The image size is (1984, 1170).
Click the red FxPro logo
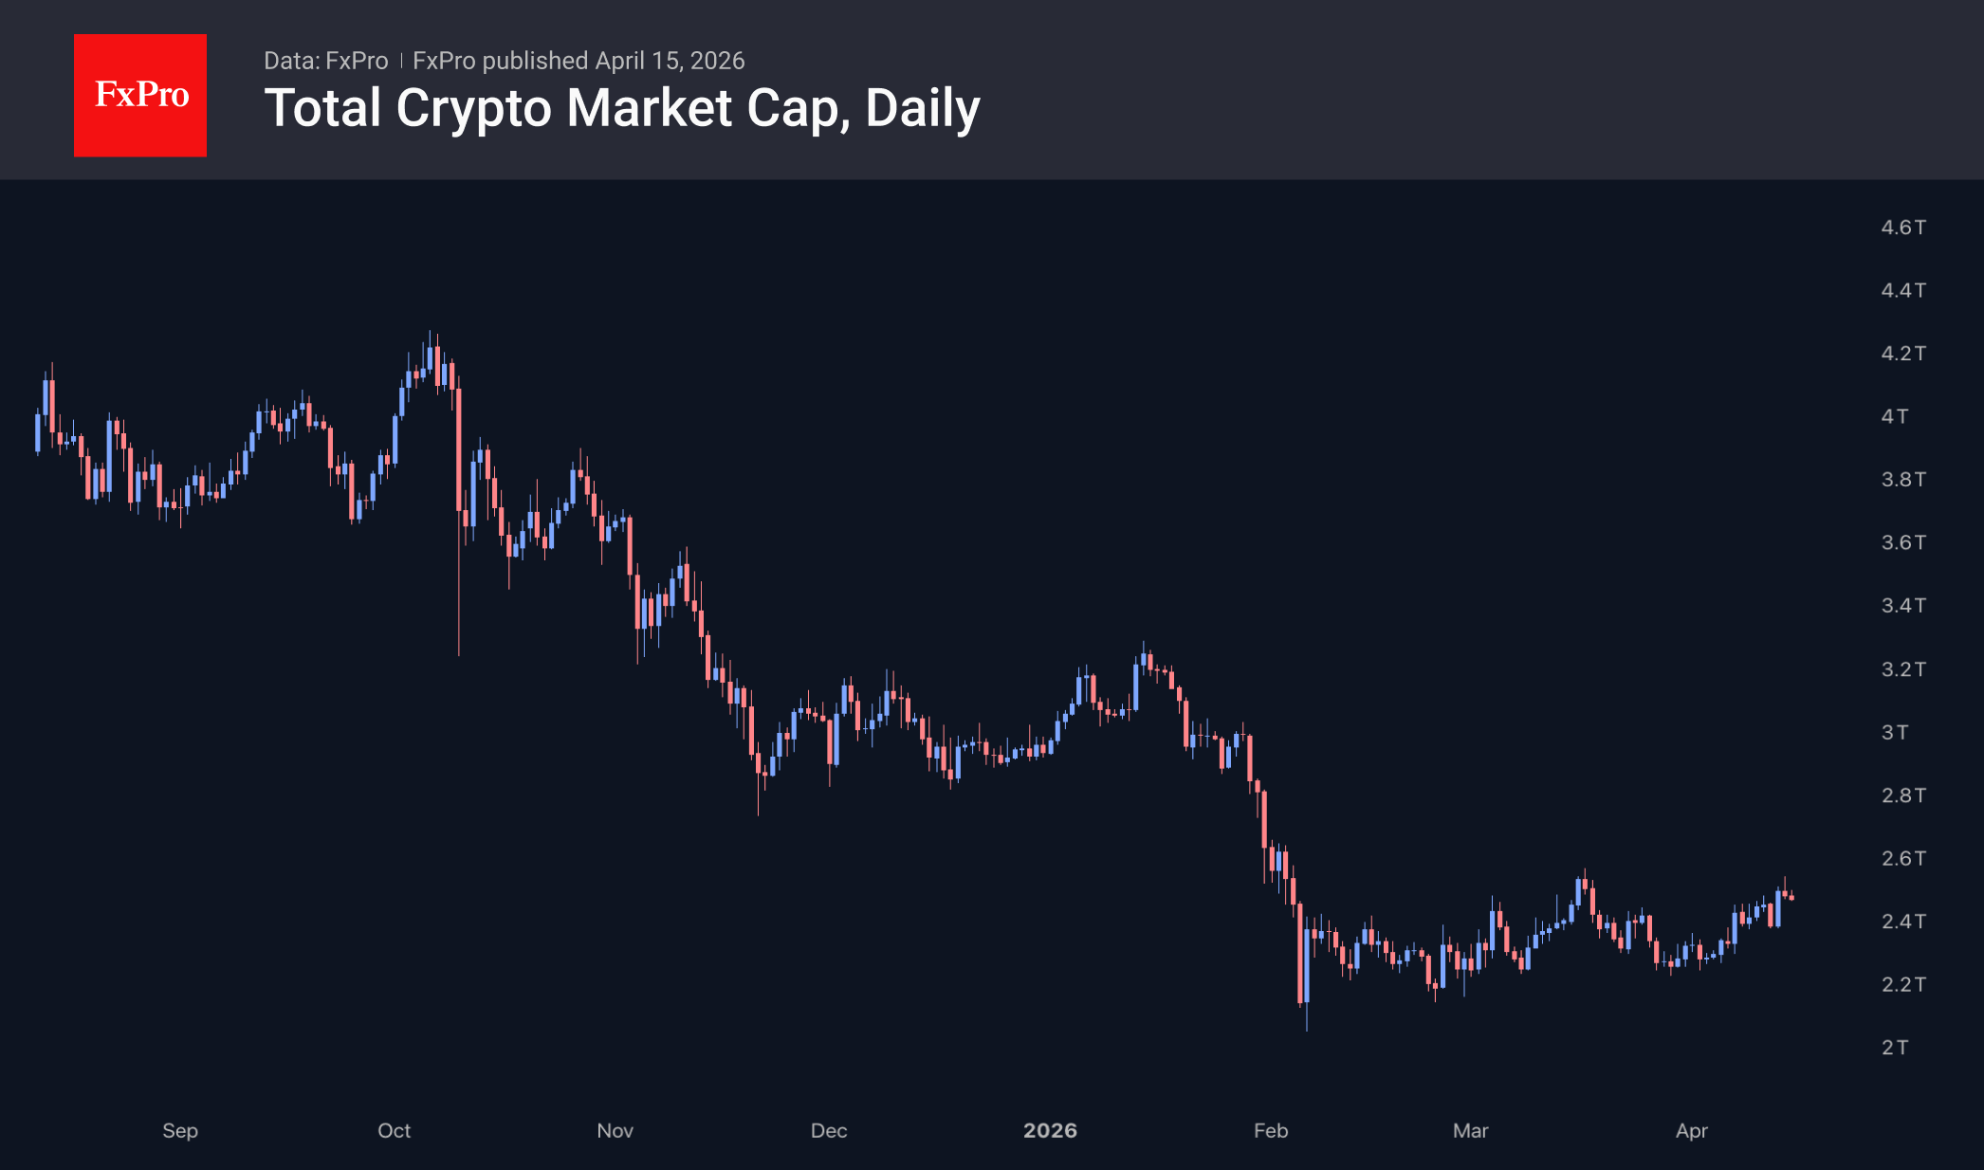[x=140, y=95]
